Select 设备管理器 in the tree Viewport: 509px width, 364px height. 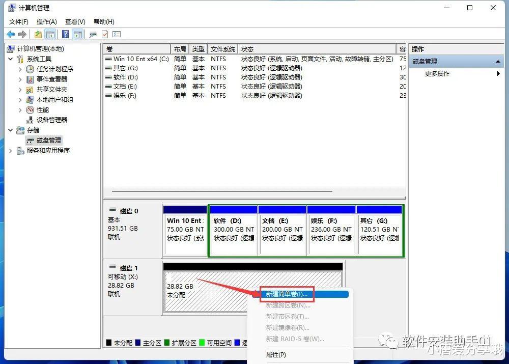[52, 120]
